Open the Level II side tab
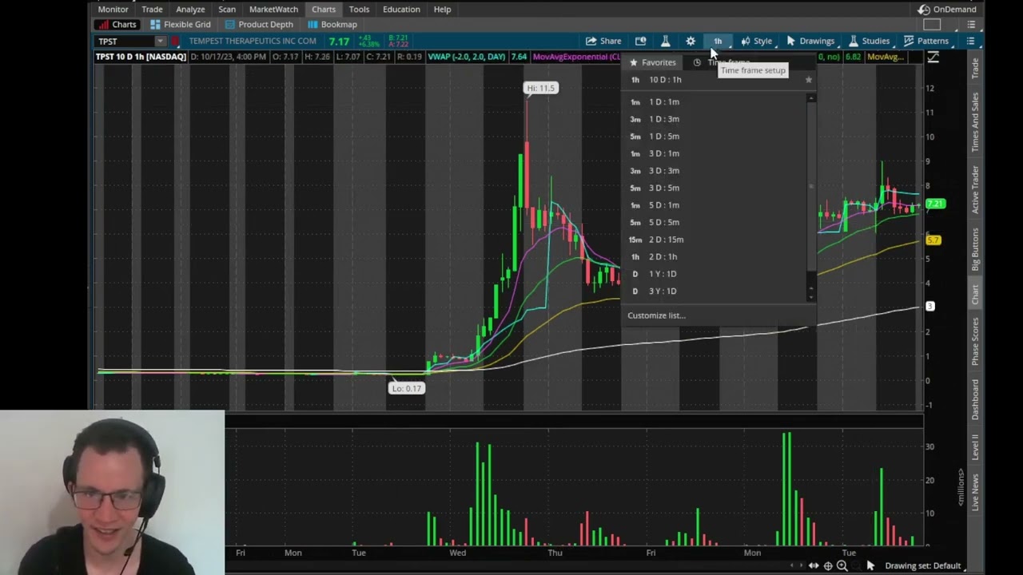This screenshot has width=1023, height=575. [975, 448]
